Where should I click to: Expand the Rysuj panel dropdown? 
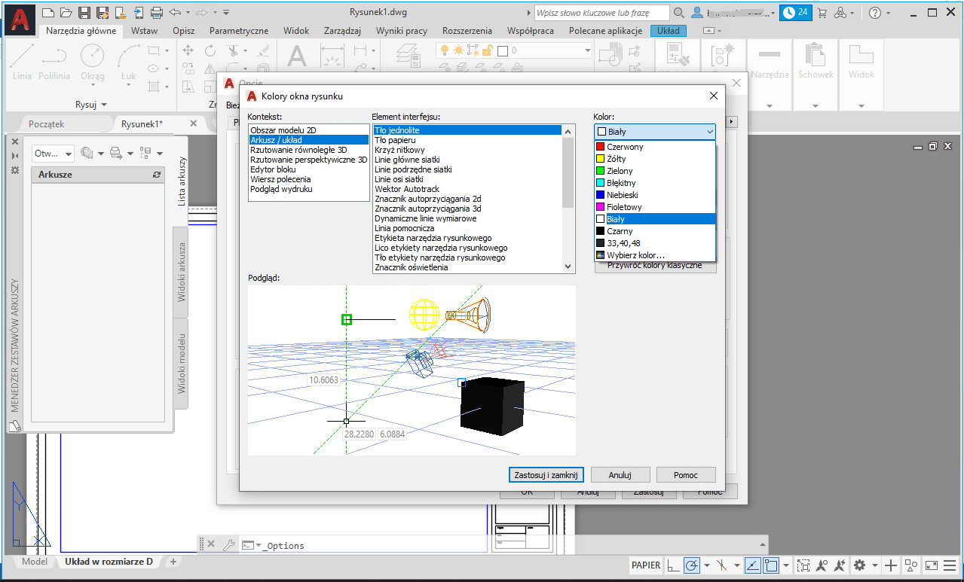coord(91,104)
